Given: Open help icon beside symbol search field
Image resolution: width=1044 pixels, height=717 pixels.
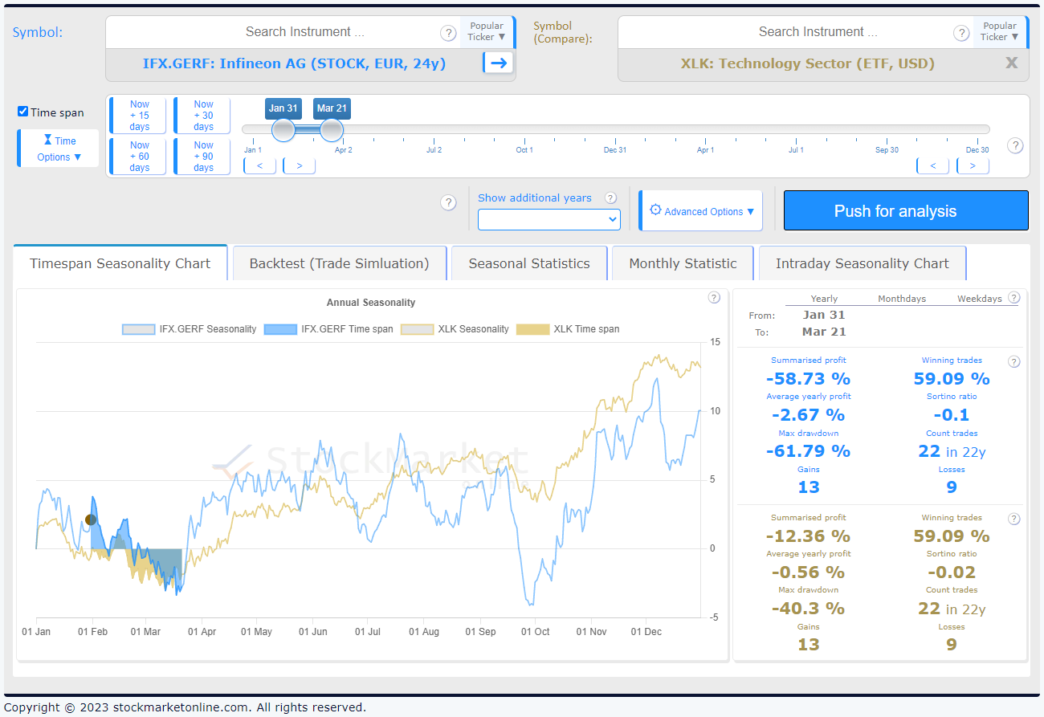Looking at the screenshot, I should (448, 33).
